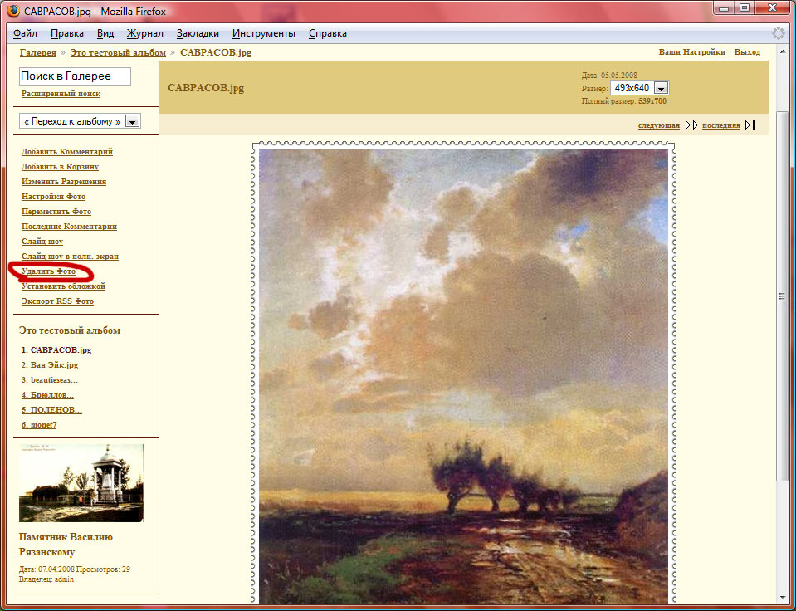Click the vertical scrollbar thumb
Image resolution: width=796 pixels, height=611 pixels.
(782, 296)
